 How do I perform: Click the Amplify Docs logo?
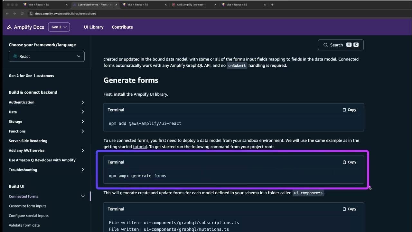[25, 27]
